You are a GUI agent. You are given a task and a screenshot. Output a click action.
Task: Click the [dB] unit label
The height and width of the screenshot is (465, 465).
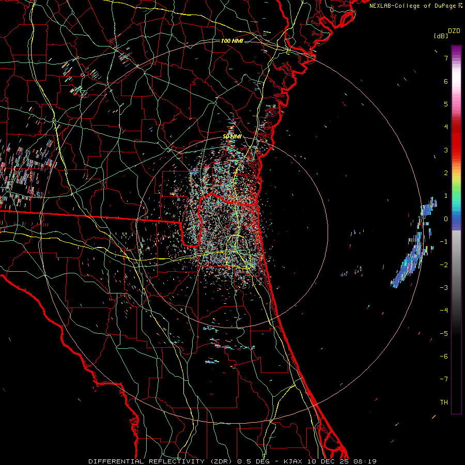(x=441, y=36)
